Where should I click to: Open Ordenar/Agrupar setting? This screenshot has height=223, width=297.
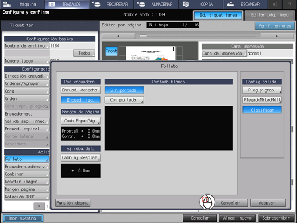coord(26,84)
